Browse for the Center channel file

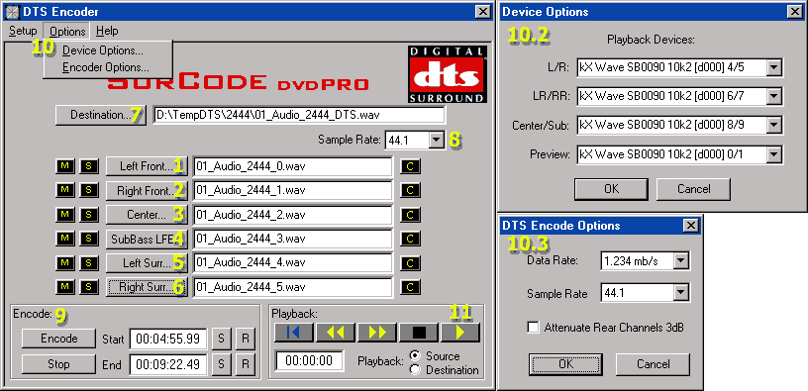coord(147,215)
